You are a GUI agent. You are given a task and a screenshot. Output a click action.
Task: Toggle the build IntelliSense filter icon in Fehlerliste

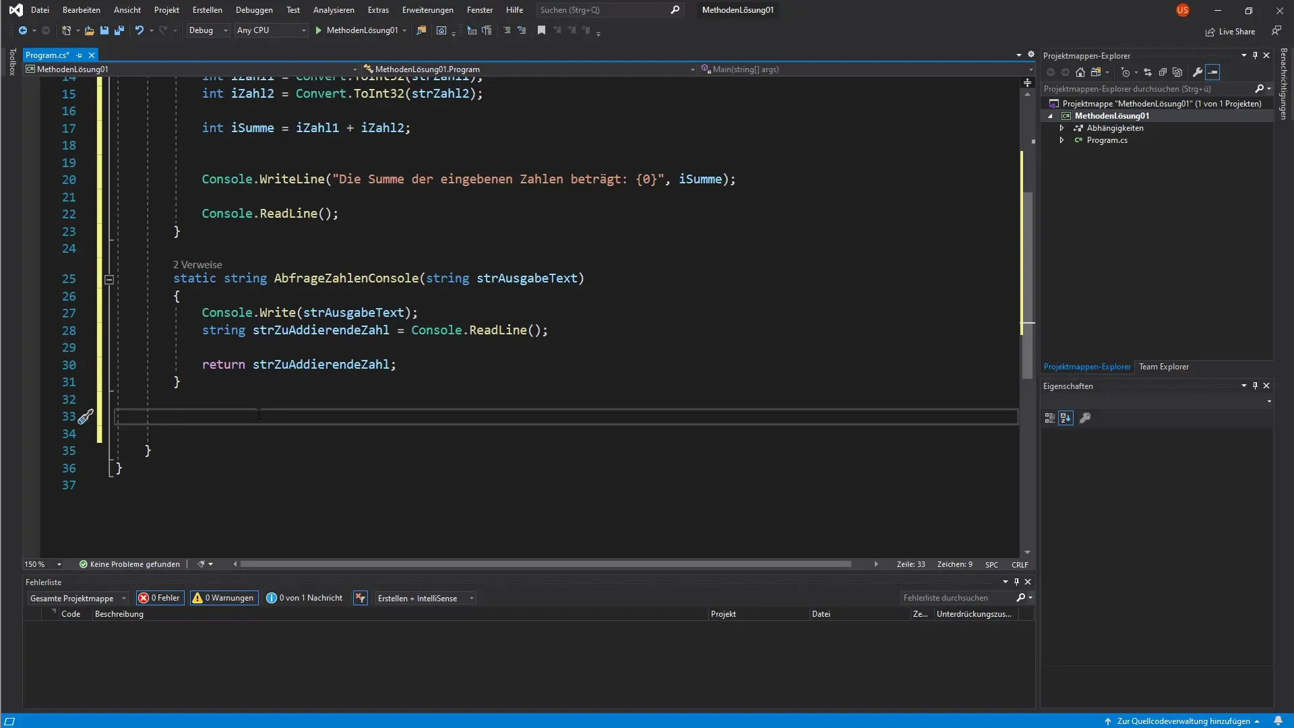click(x=361, y=598)
